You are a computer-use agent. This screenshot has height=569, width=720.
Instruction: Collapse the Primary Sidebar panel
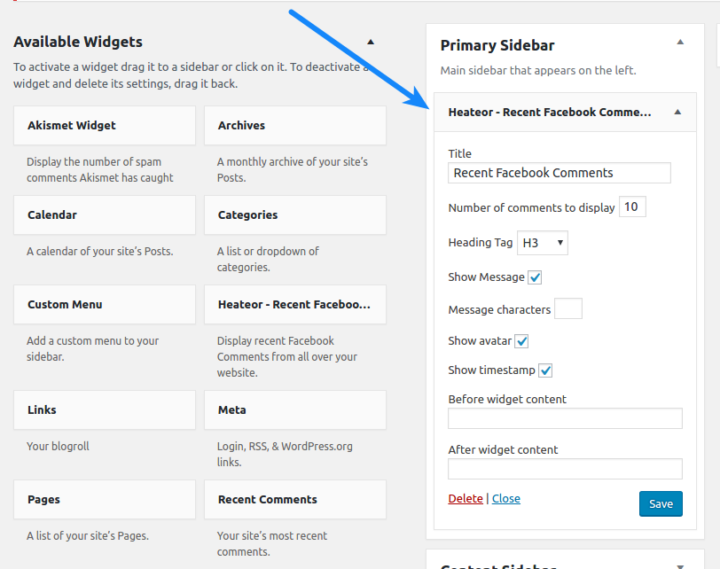point(680,40)
